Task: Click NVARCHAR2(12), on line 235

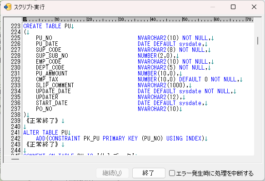Action: [x=160, y=97]
